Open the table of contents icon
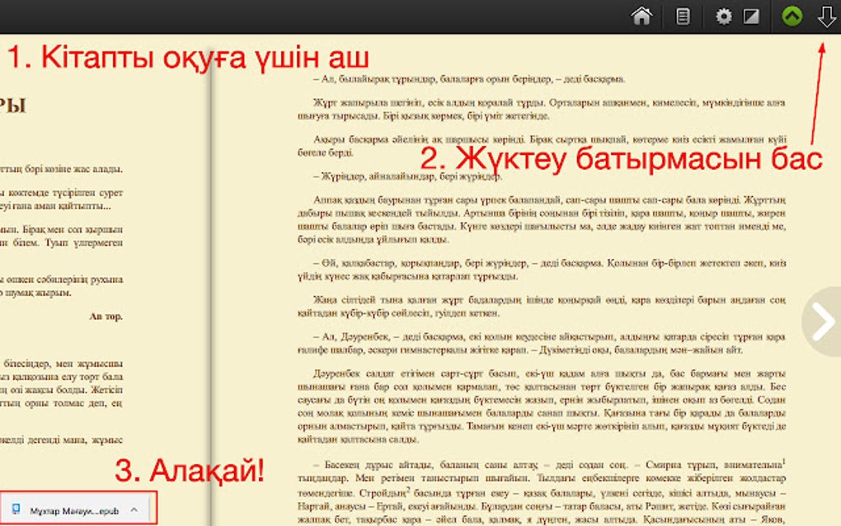Image resolution: width=841 pixels, height=526 pixels. pyautogui.click(x=683, y=16)
